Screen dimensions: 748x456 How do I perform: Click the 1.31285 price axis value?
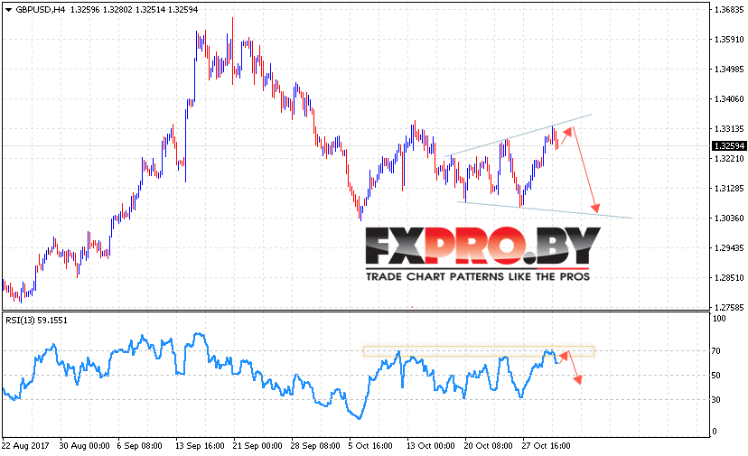tap(729, 189)
